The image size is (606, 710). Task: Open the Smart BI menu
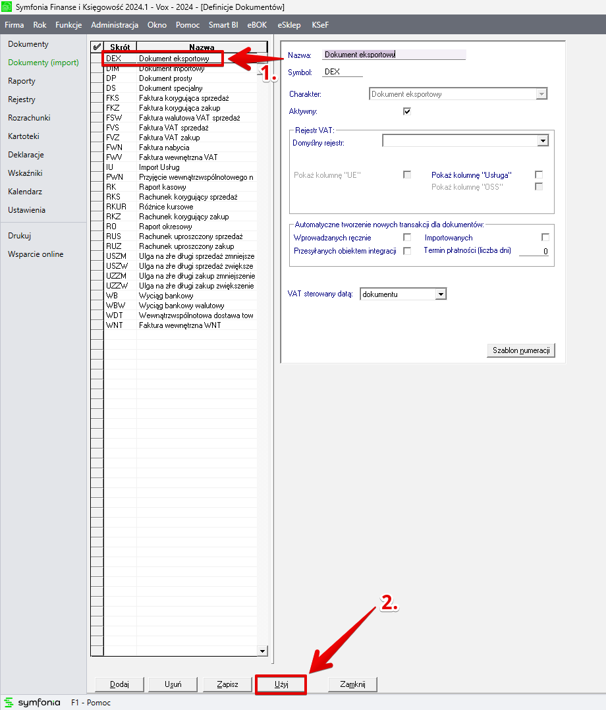[x=223, y=25]
